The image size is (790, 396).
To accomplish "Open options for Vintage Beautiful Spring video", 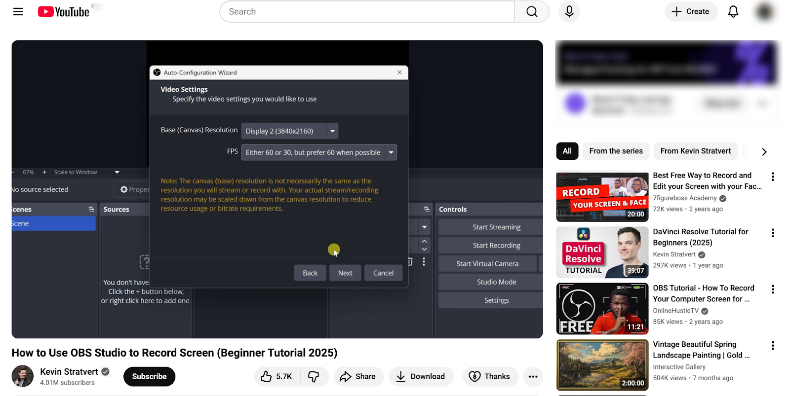I will [x=773, y=345].
